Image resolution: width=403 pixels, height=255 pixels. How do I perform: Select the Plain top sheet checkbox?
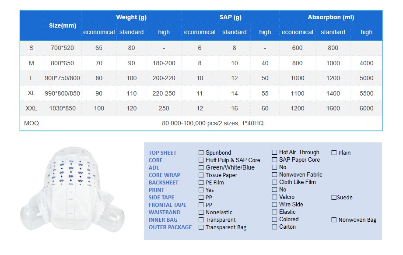pos(334,153)
